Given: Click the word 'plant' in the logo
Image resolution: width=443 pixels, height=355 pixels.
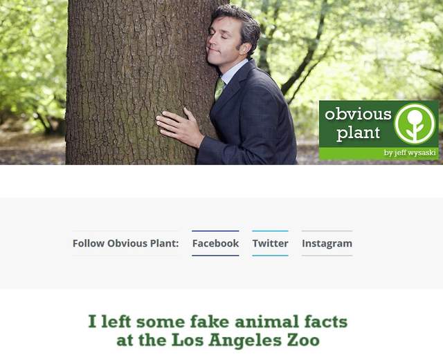Looking at the screenshot, I should [358, 133].
